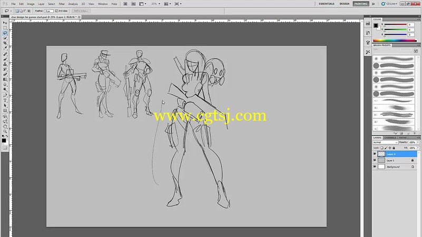Launch Bridge from the application bar
Screen dimensions: 422x237
(126, 4)
